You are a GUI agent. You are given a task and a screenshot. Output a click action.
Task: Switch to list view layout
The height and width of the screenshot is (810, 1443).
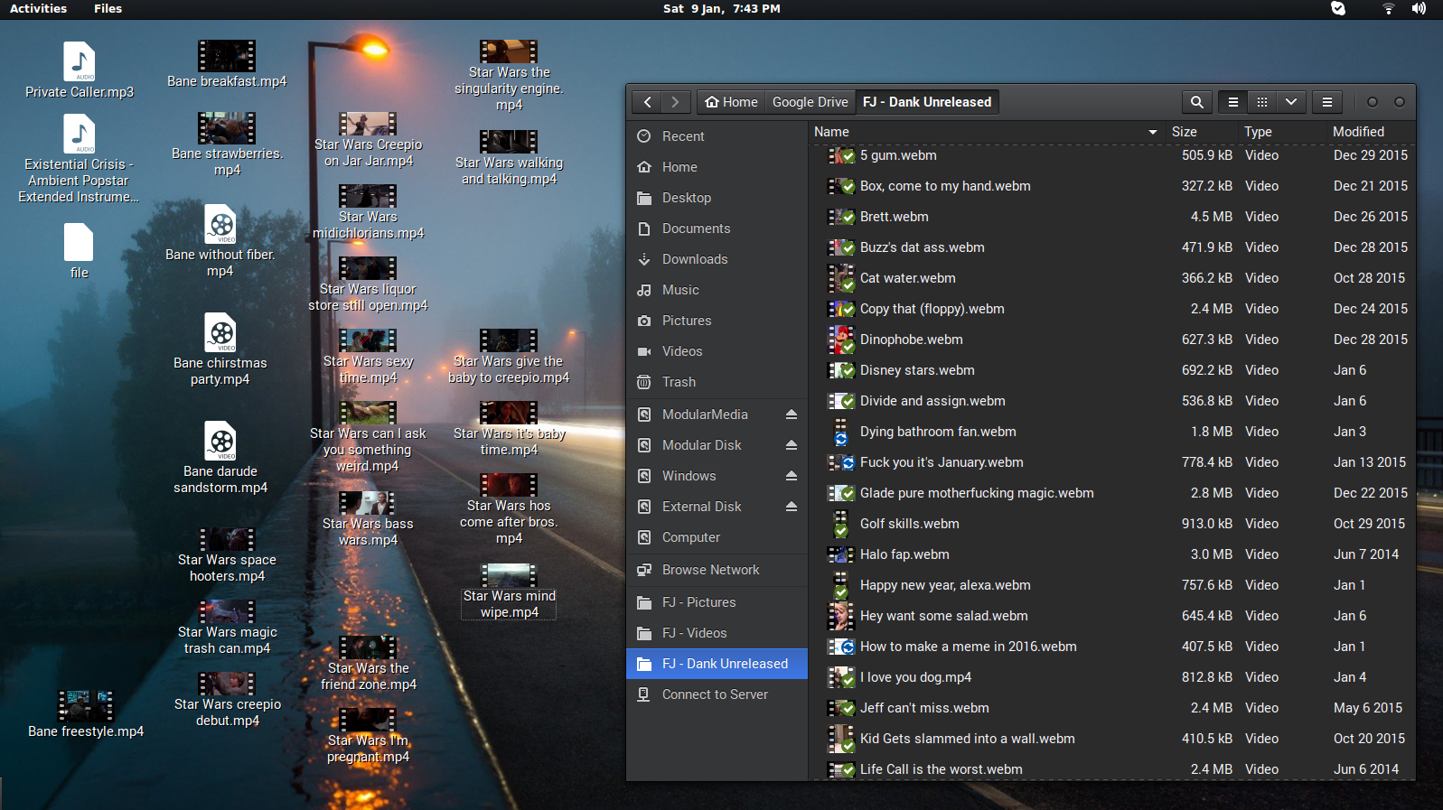pyautogui.click(x=1232, y=102)
